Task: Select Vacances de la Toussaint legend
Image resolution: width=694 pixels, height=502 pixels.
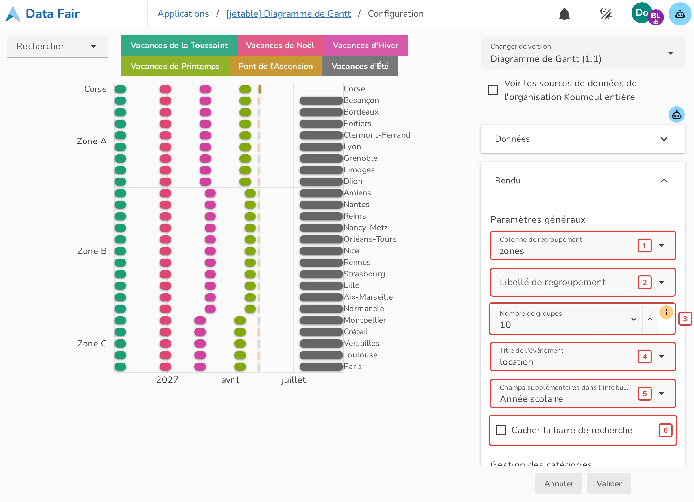Action: click(x=179, y=45)
